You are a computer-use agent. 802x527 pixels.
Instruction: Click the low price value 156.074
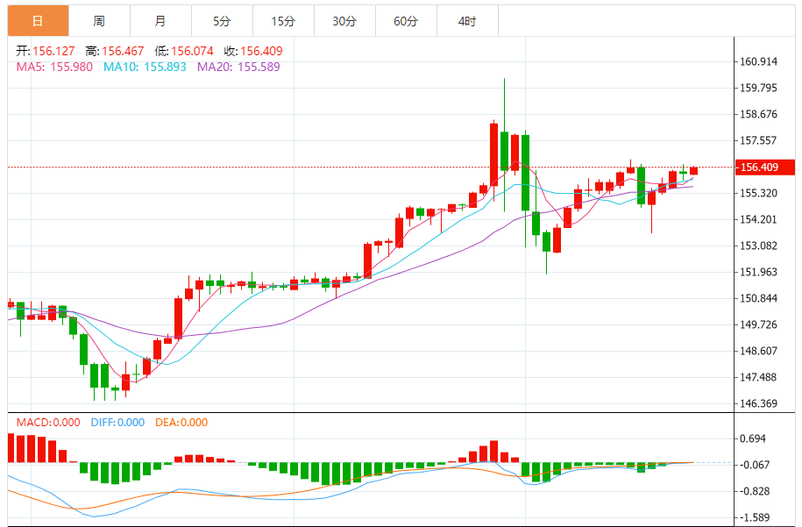click(x=192, y=51)
